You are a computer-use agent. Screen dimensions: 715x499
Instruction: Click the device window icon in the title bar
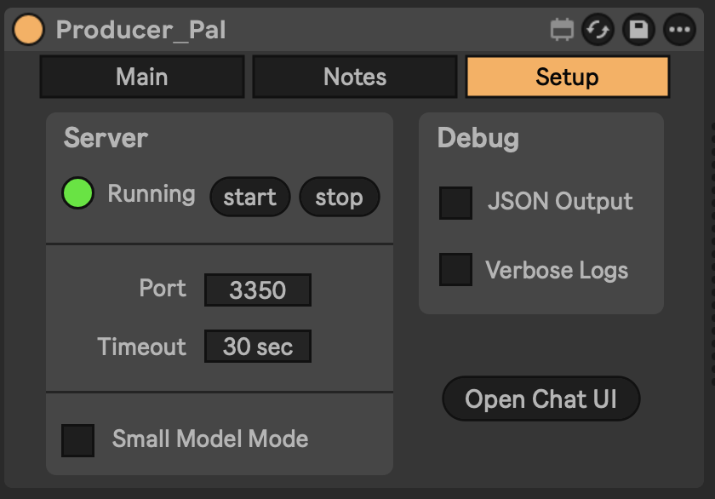click(563, 28)
